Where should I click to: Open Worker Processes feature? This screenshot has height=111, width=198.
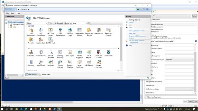[99, 64]
